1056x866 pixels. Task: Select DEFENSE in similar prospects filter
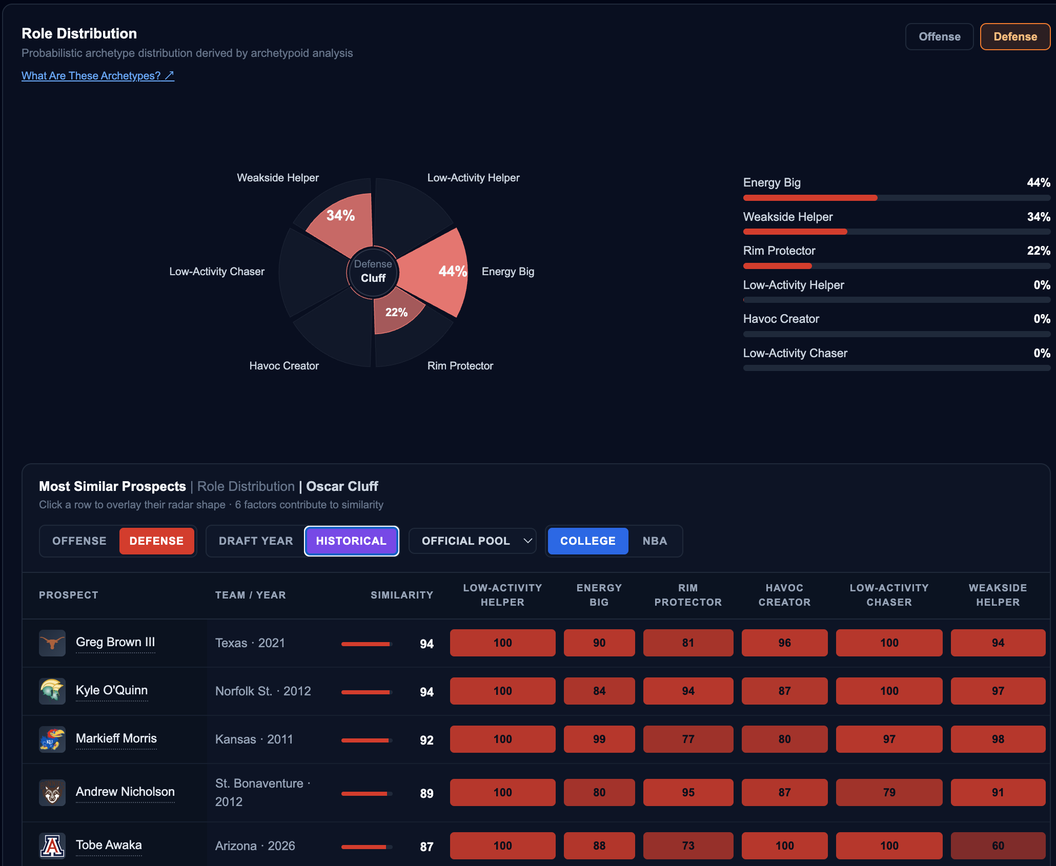pos(156,541)
